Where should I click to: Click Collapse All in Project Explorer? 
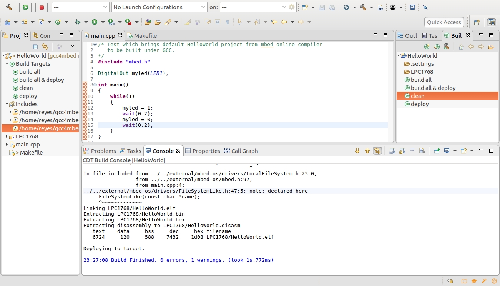pos(35,47)
